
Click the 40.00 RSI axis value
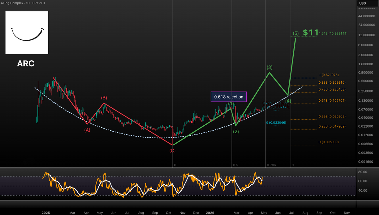[x=363, y=190]
